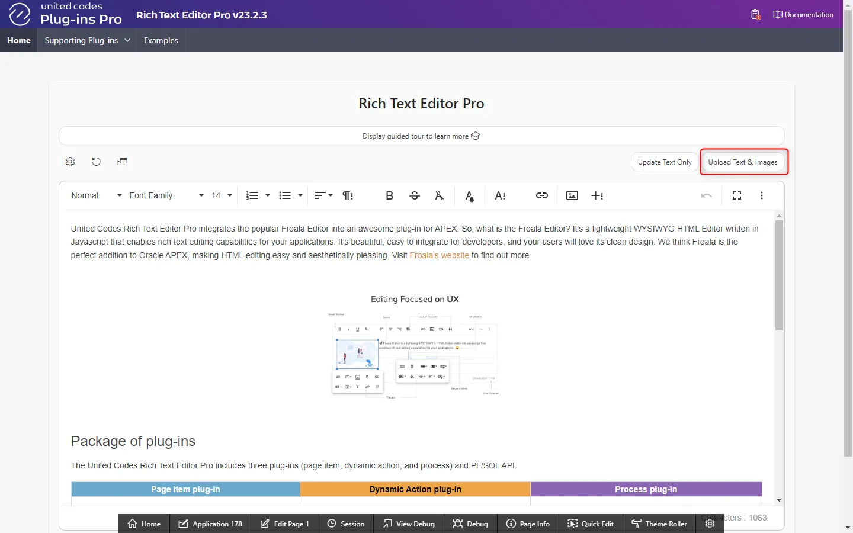Viewport: 853px width, 533px height.
Task: Open the text color picker
Action: [x=469, y=196]
